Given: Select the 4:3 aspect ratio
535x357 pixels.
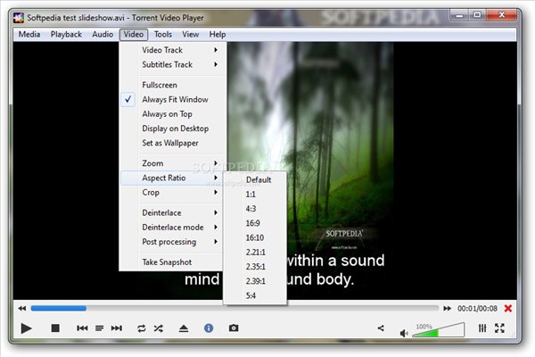Looking at the screenshot, I should tap(255, 209).
